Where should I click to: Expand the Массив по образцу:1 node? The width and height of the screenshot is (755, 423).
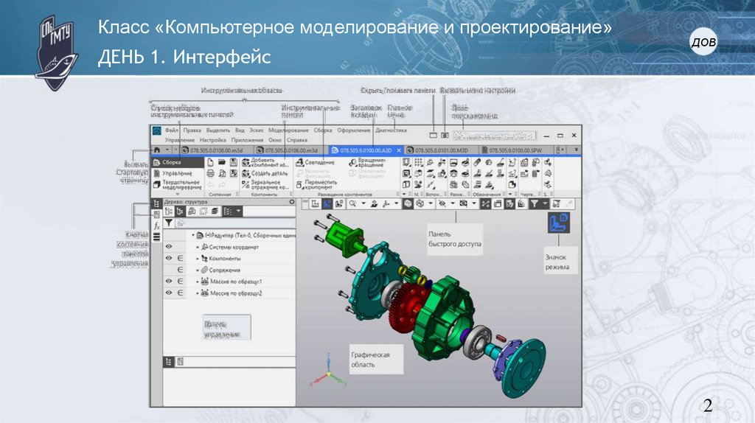point(198,282)
